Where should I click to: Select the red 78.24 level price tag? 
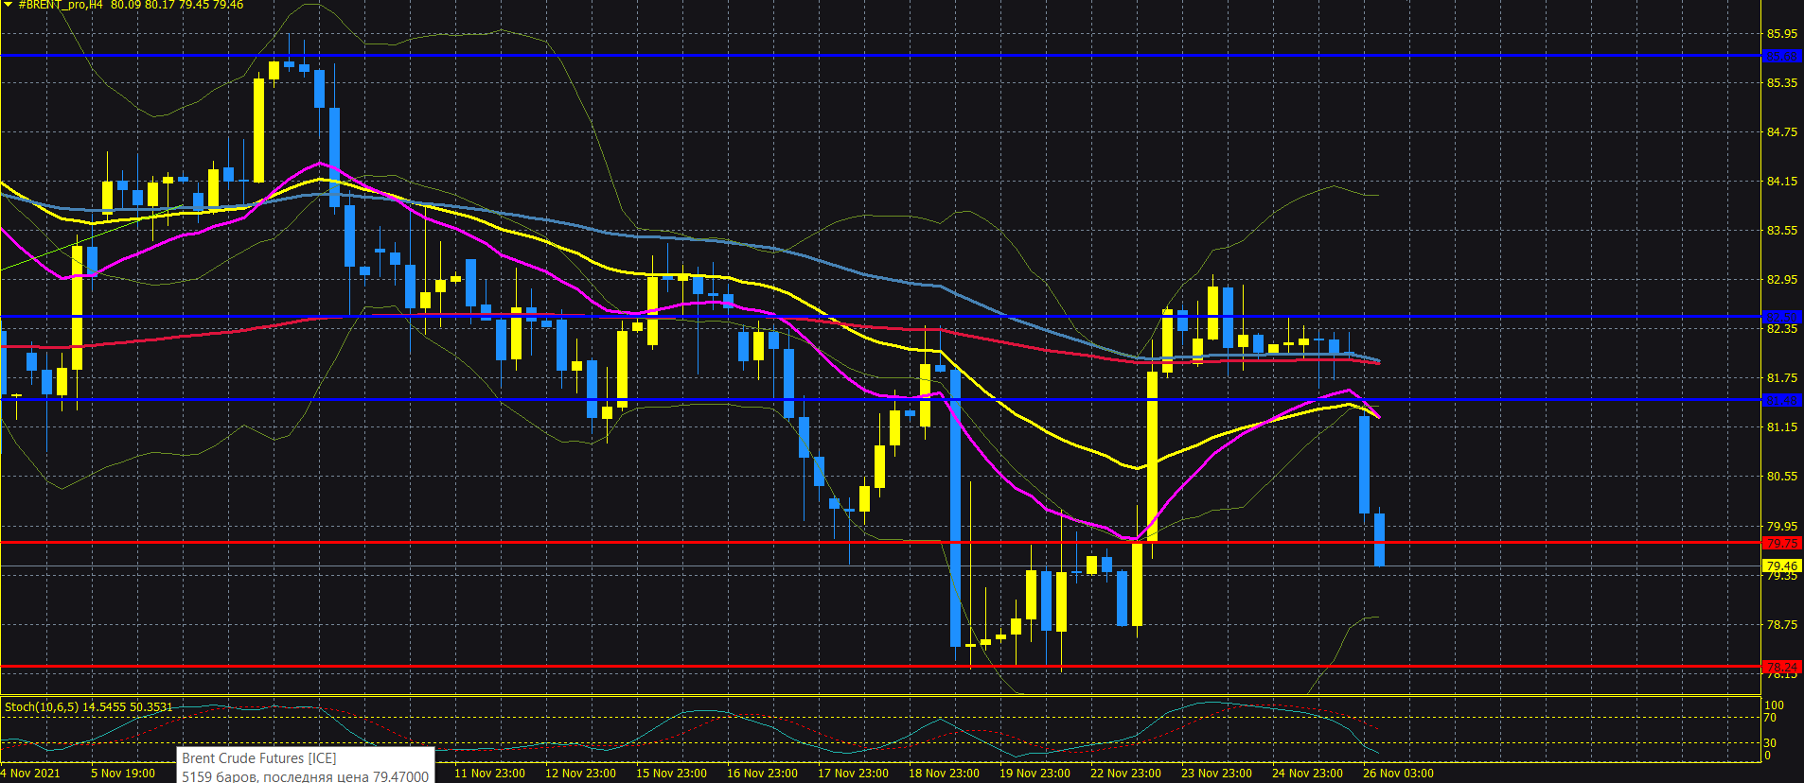1782,667
